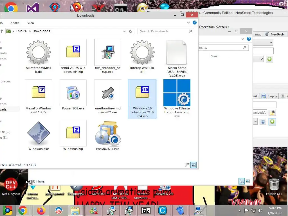Image resolution: width=288 pixels, height=216 pixels.
Task: Select the Interop.WMPLib.dll file icon
Action: coord(142,53)
